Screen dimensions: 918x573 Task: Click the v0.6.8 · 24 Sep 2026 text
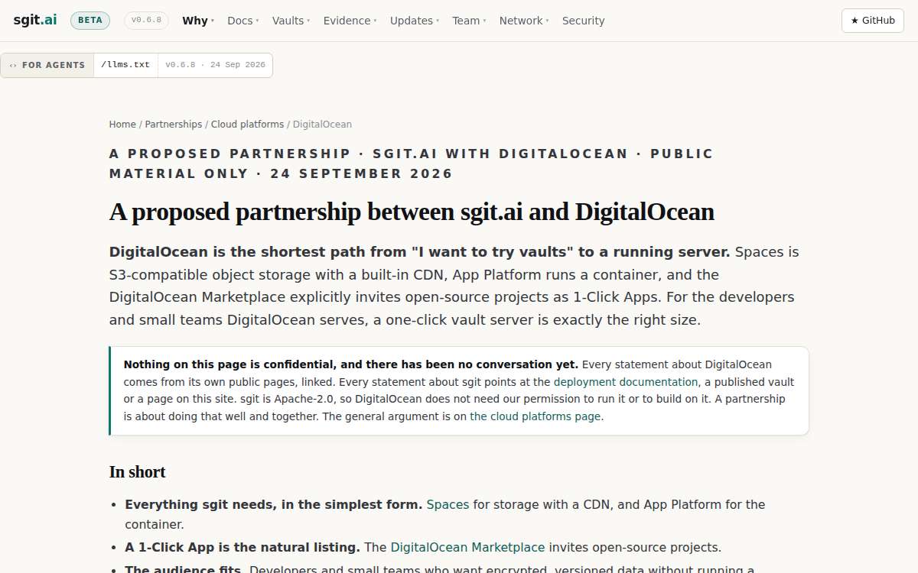pos(215,65)
